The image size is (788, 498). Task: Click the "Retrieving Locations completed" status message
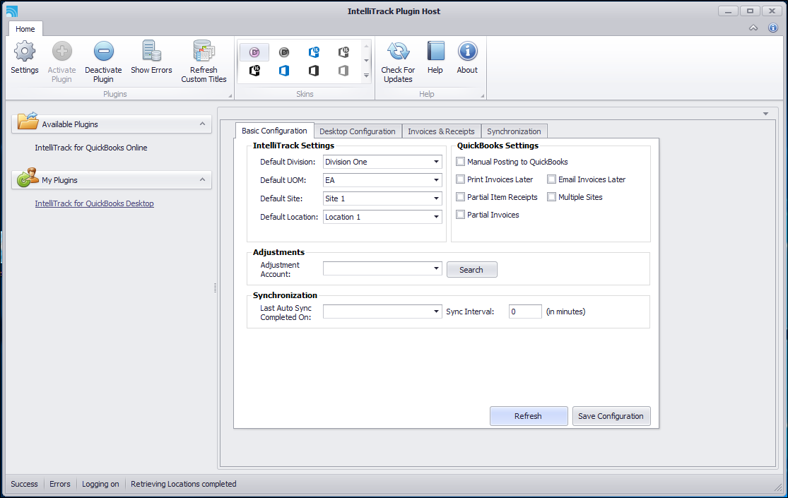(x=184, y=484)
